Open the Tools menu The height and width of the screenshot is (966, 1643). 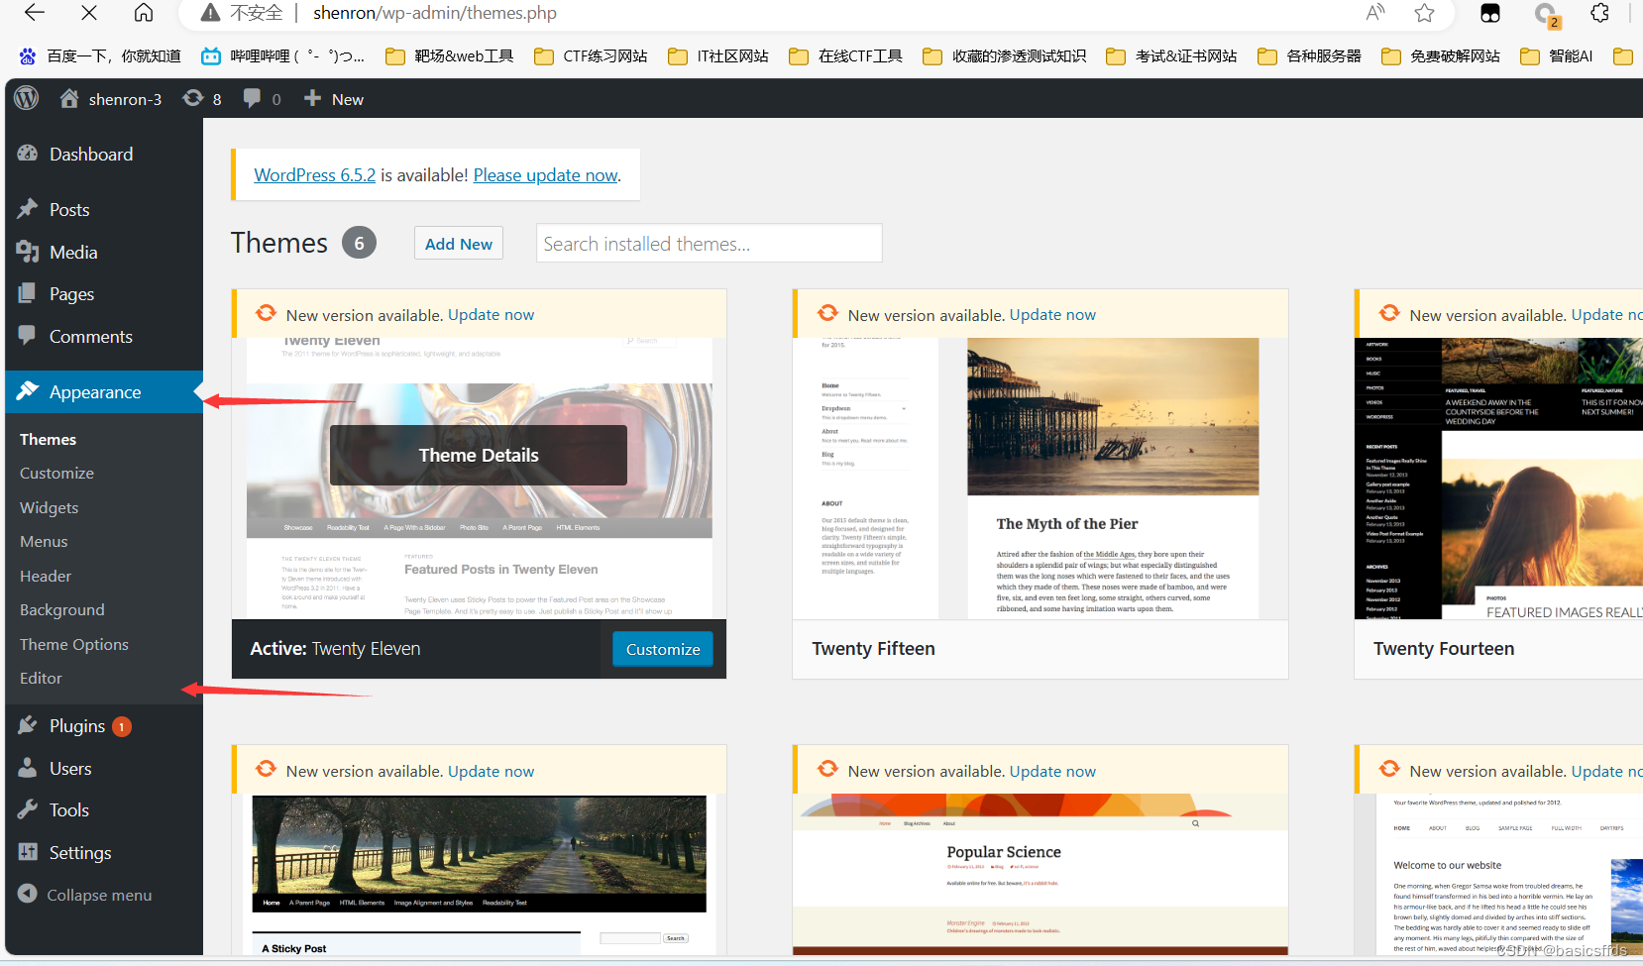[x=104, y=810]
